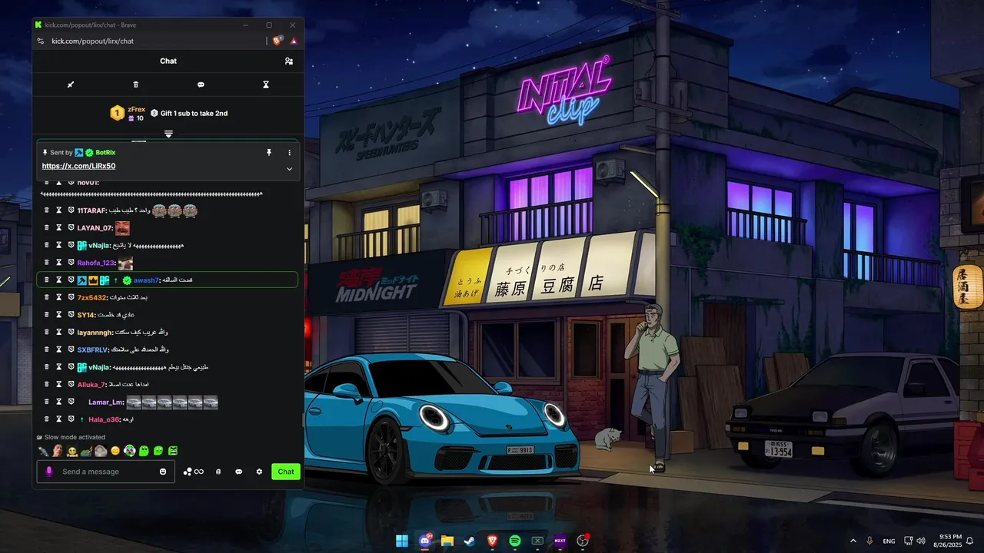Open site settings icon left of URL
This screenshot has height=553, width=984.
pos(41,41)
